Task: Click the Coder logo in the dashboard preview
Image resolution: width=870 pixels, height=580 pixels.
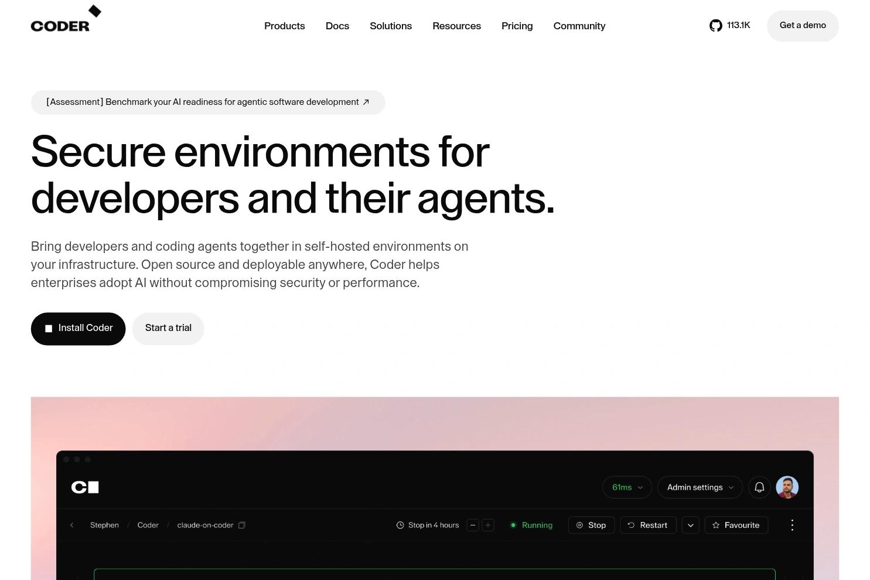Action: click(x=85, y=487)
